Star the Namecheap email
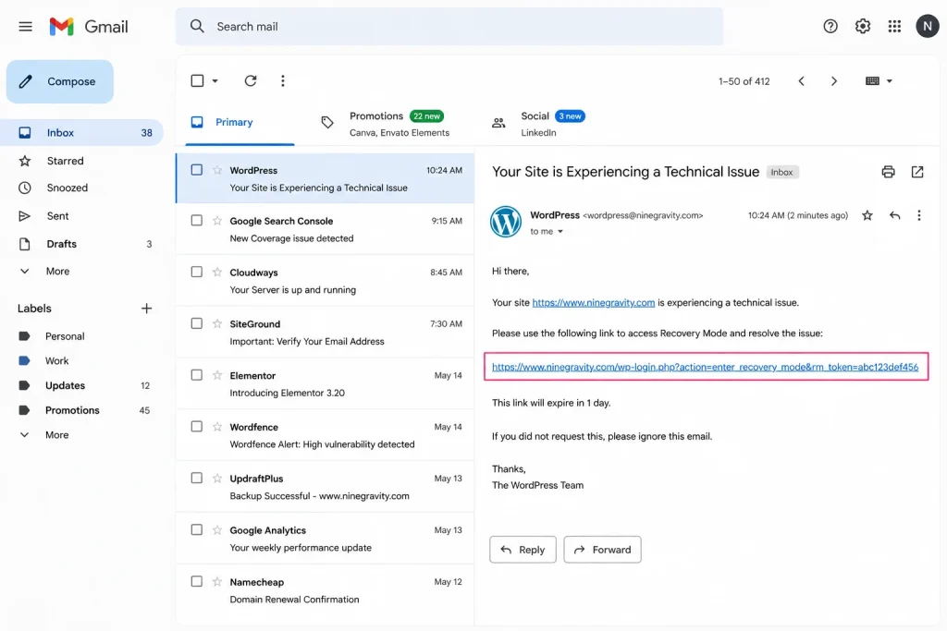Viewport: 947px width, 631px height. coord(217,581)
